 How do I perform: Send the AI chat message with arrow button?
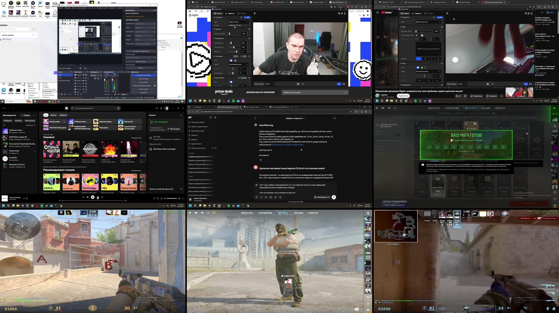coord(334,197)
